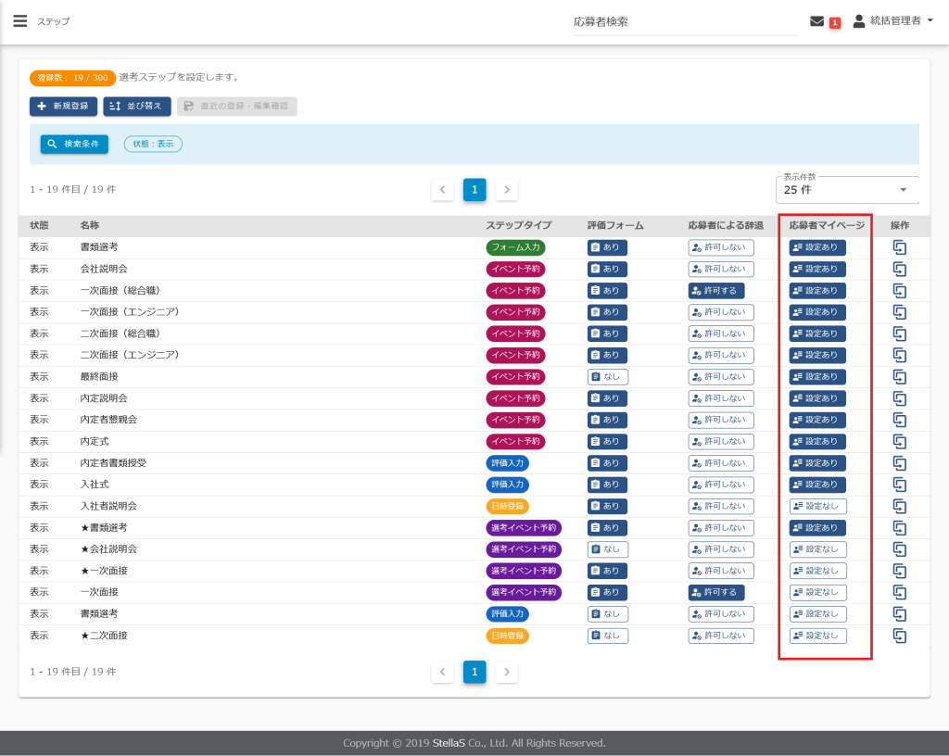Toggle 評価フォーム なし badge for 最終面接
Viewport: 949px width, 756px height.
pyautogui.click(x=607, y=377)
